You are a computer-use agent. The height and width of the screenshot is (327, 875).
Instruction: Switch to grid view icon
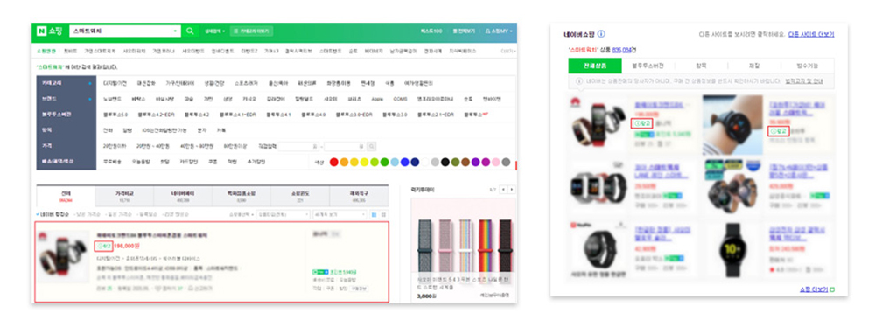383,214
